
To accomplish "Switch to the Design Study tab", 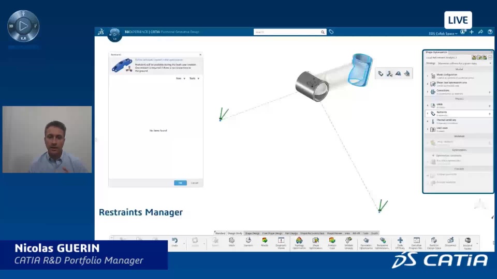I will (x=235, y=233).
